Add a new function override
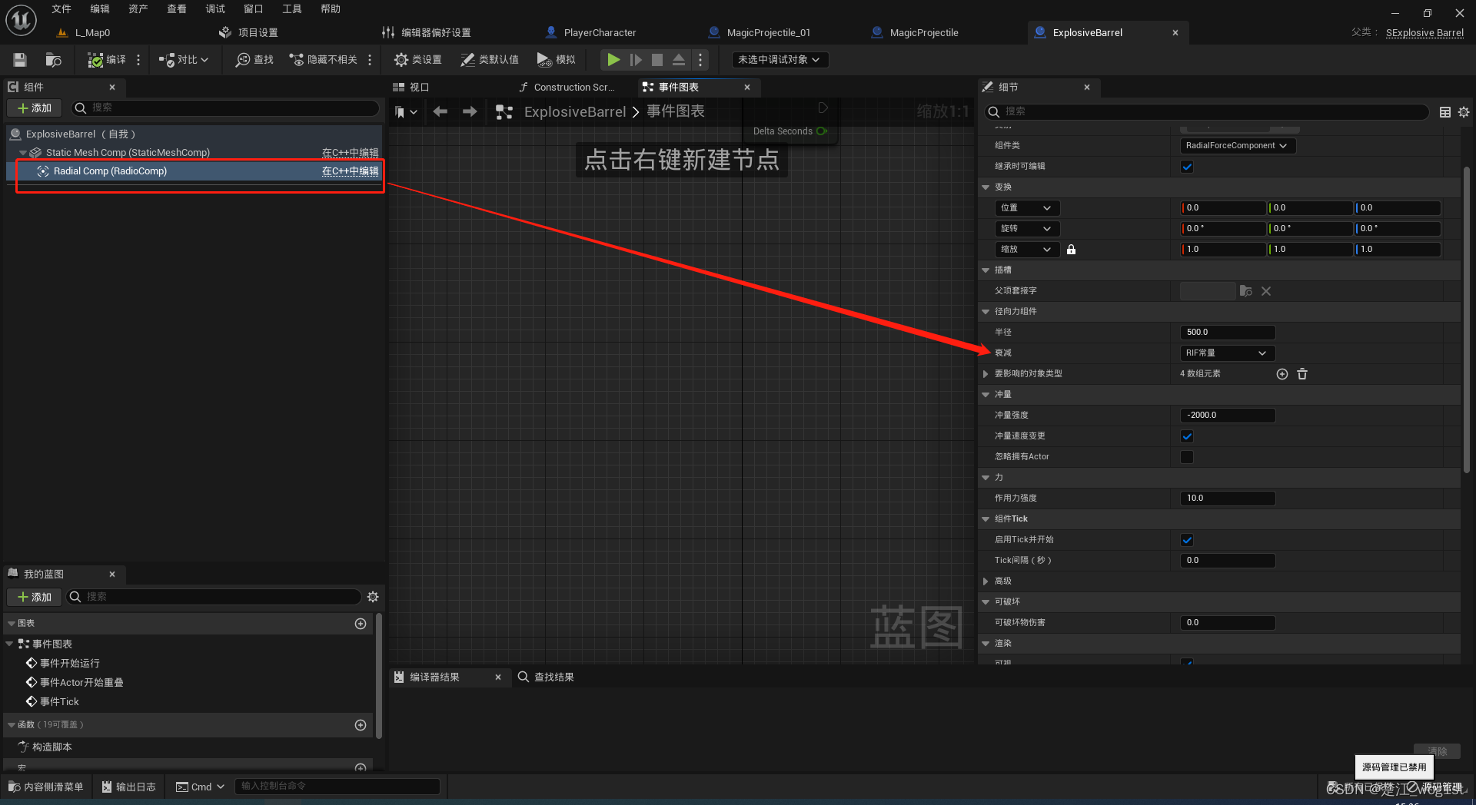Screen dimensions: 1476x805 361,725
